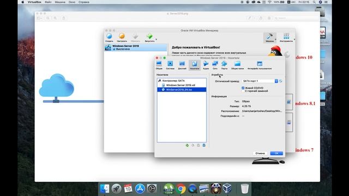Toggle the С горячей заменой checkbox
This screenshot has height=196, width=349.
[243, 91]
